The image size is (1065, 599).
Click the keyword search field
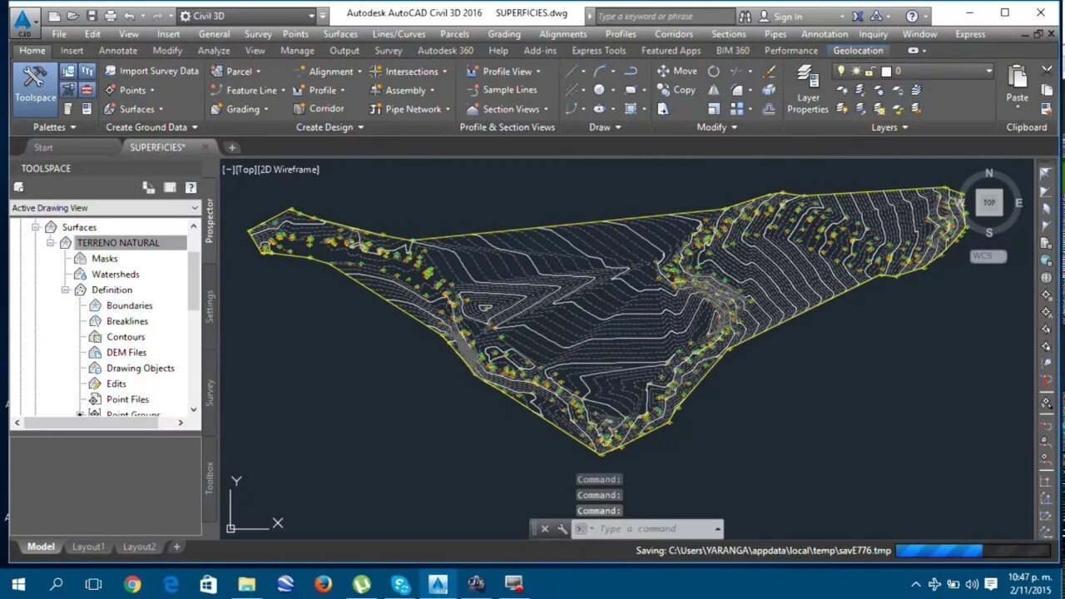click(x=665, y=16)
